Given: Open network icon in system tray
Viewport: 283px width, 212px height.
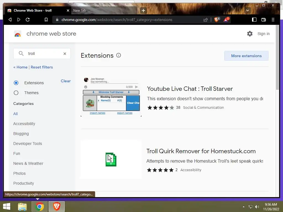Looking at the screenshot, I should pyautogui.click(x=250, y=207).
